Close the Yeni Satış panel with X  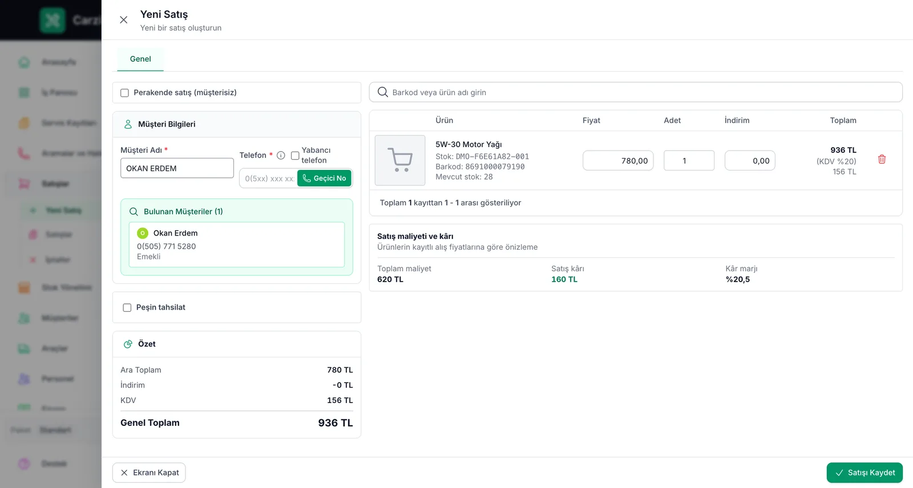pos(123,20)
